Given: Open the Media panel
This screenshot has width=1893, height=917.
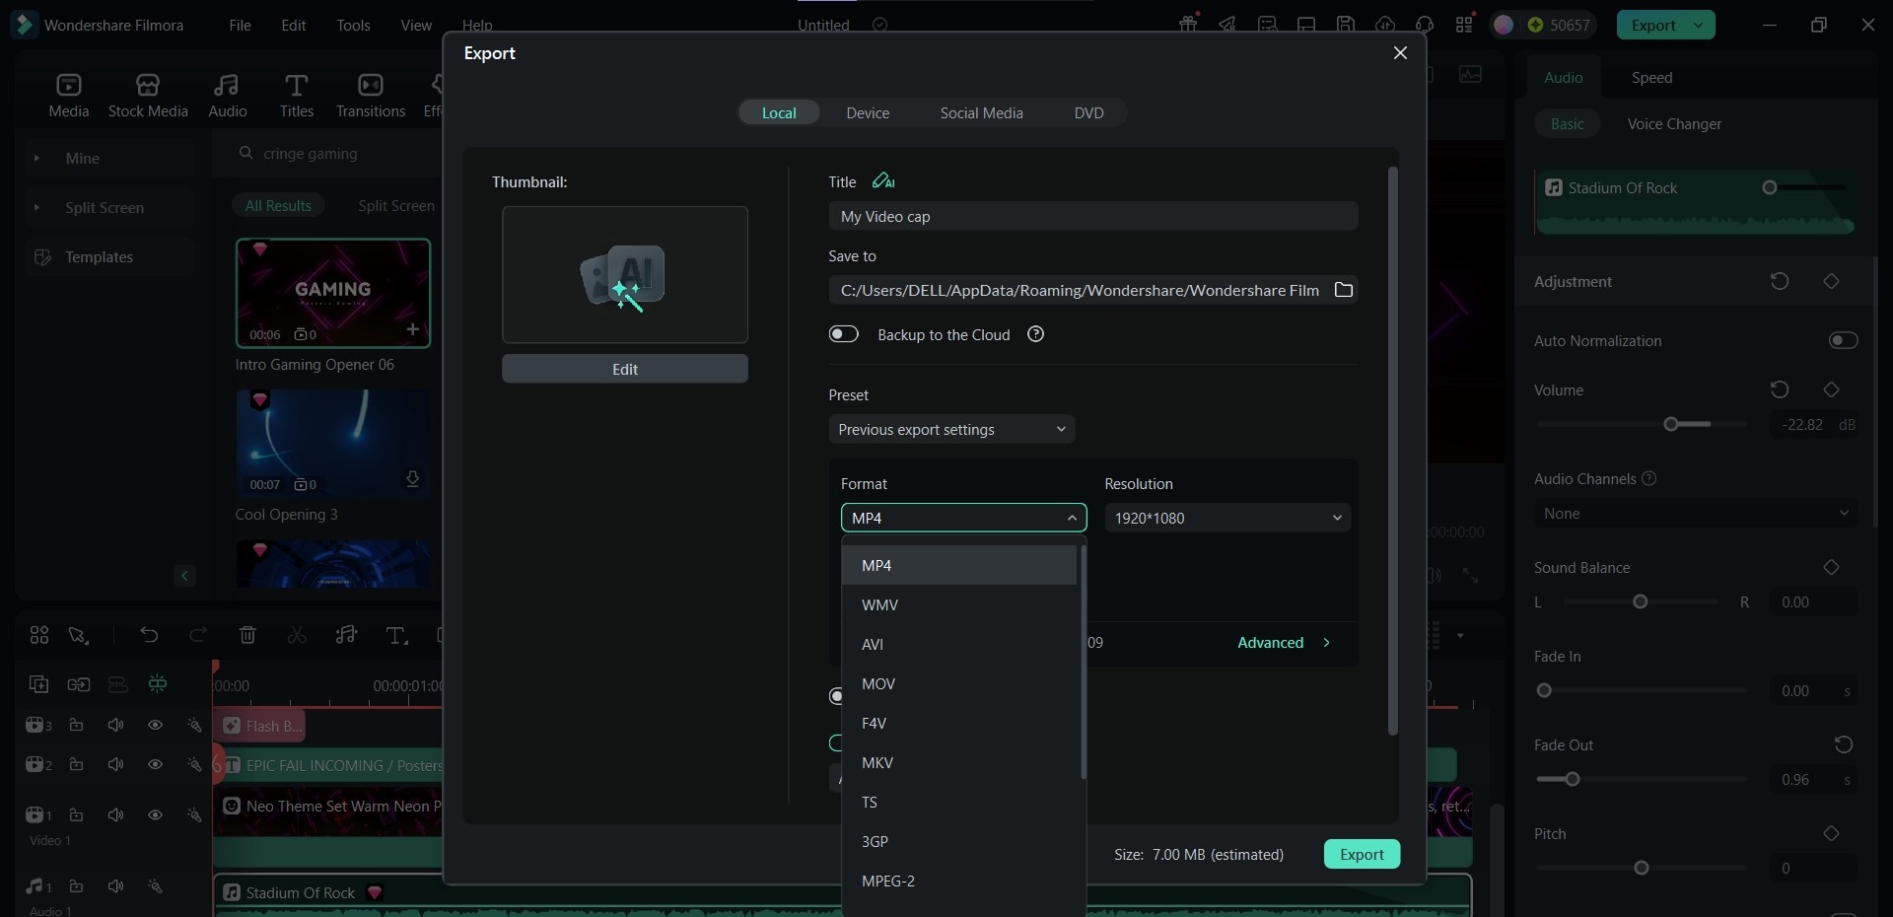Looking at the screenshot, I should (x=69, y=96).
